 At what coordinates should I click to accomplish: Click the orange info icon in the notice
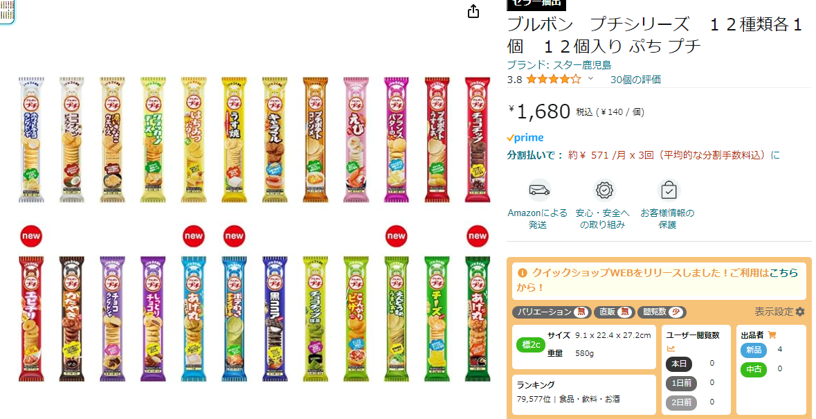(523, 272)
